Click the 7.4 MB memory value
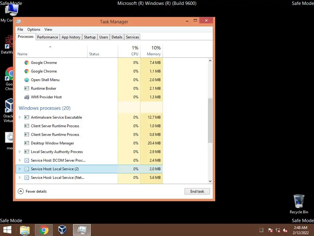The width and height of the screenshot is (314, 236). [155, 63]
